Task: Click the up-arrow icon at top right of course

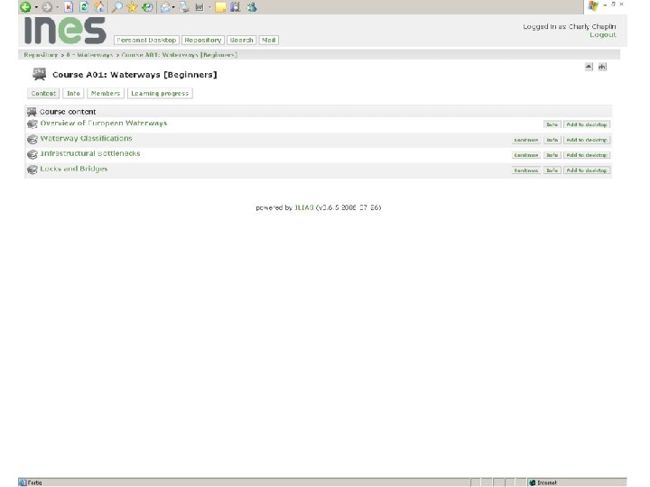Action: click(589, 67)
